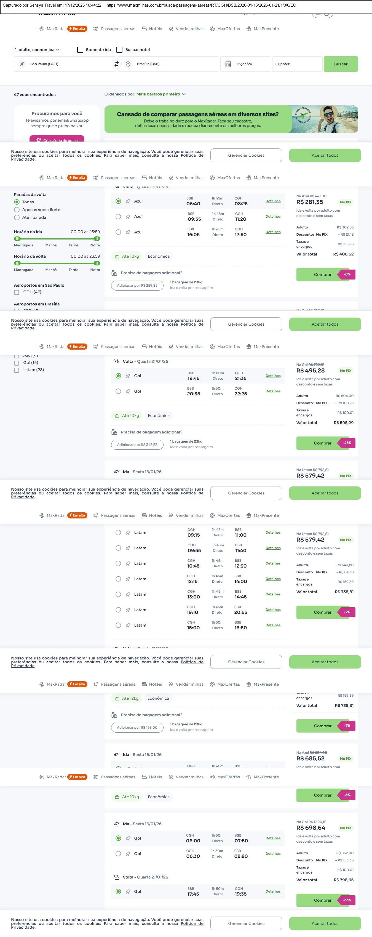
Task: Enable the Buscar hotel checkbox
Action: [x=119, y=50]
